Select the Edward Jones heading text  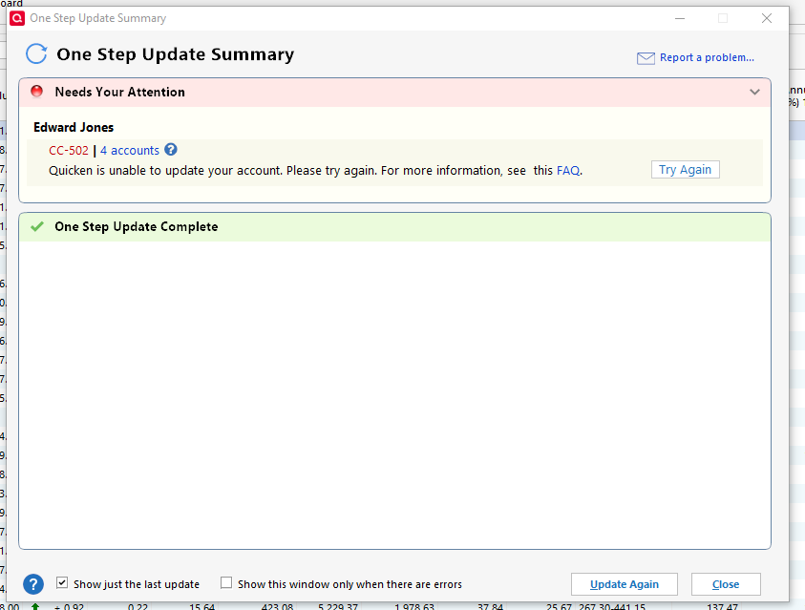(x=74, y=127)
